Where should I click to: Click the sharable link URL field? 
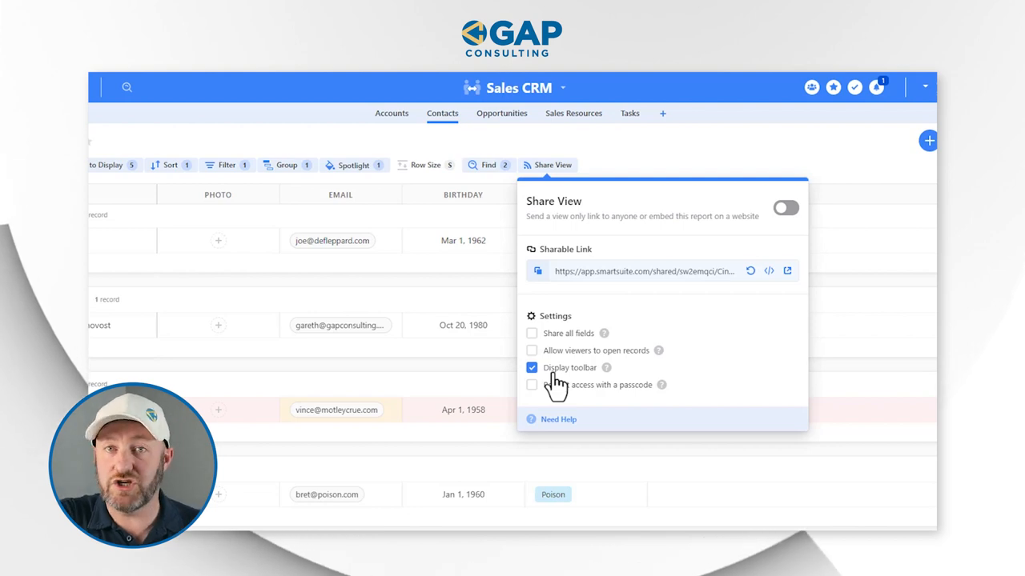[x=644, y=271]
